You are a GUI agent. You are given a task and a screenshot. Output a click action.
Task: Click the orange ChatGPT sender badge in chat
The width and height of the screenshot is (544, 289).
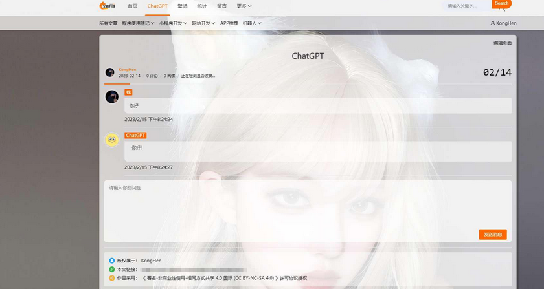[x=135, y=136]
